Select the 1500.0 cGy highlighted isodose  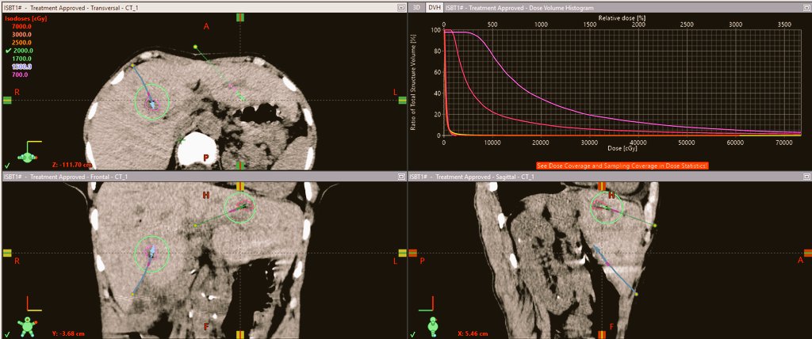pyautogui.click(x=20, y=67)
